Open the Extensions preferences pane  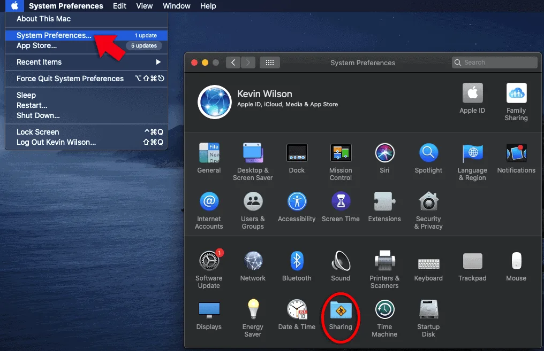click(384, 207)
